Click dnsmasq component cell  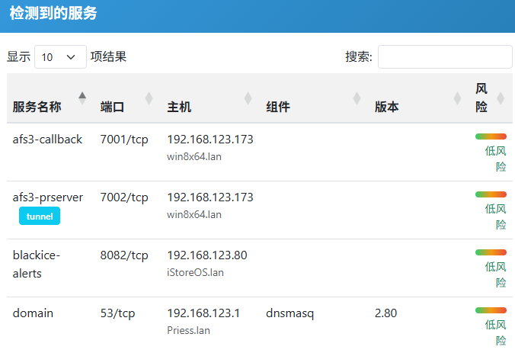coord(290,313)
